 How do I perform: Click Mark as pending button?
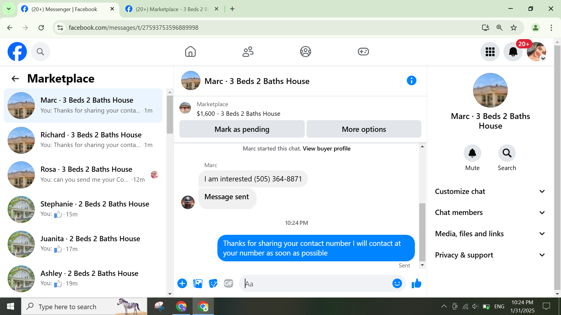tap(242, 129)
